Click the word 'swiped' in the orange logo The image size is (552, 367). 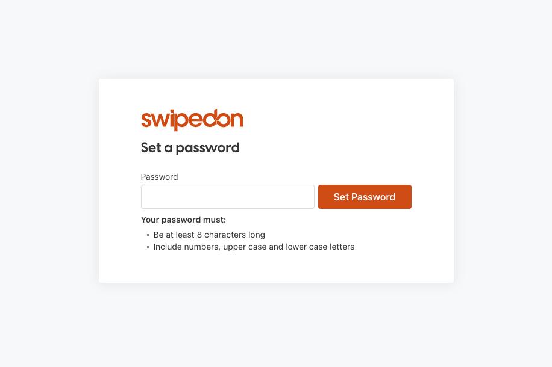tap(180, 120)
